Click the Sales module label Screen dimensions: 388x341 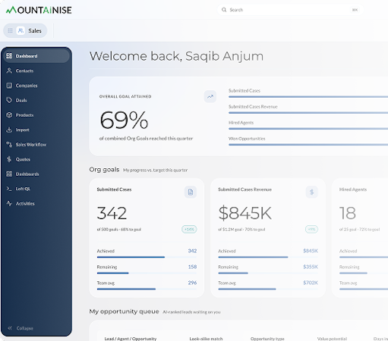[35, 30]
